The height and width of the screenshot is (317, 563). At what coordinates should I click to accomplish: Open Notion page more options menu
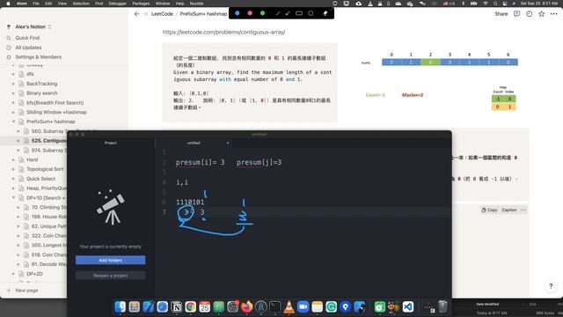click(554, 14)
